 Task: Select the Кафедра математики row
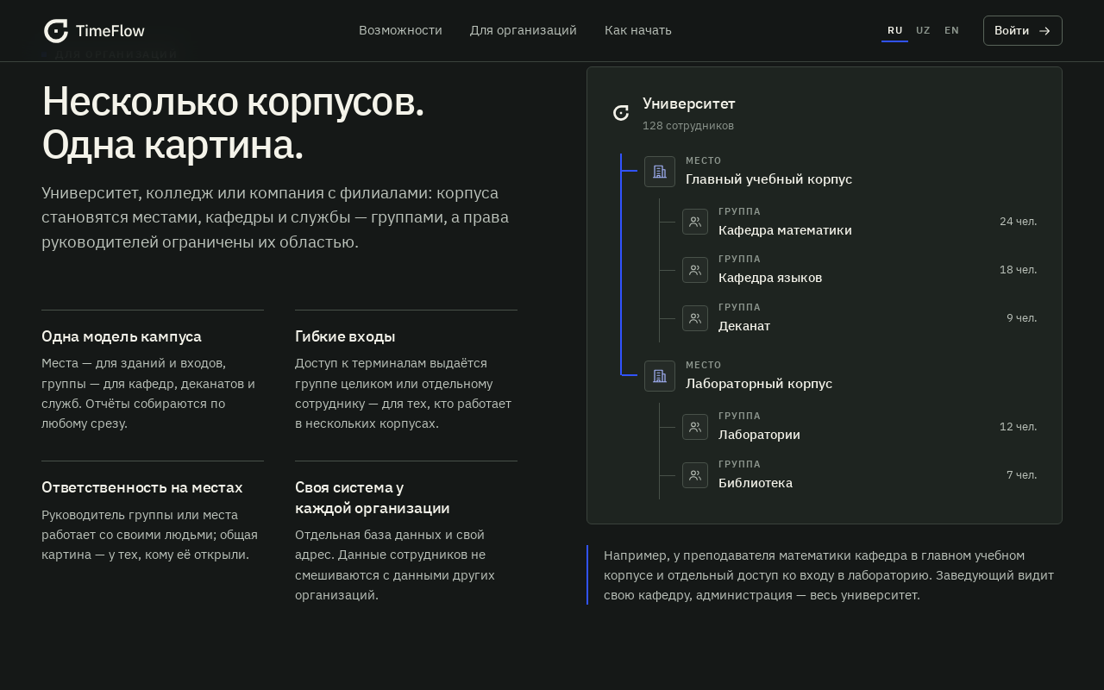coord(860,222)
